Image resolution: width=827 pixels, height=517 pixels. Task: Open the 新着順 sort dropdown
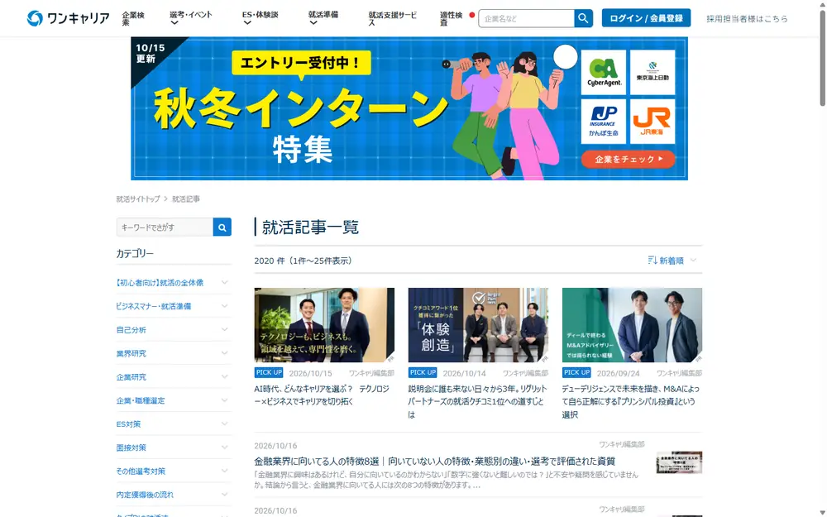[672, 260]
